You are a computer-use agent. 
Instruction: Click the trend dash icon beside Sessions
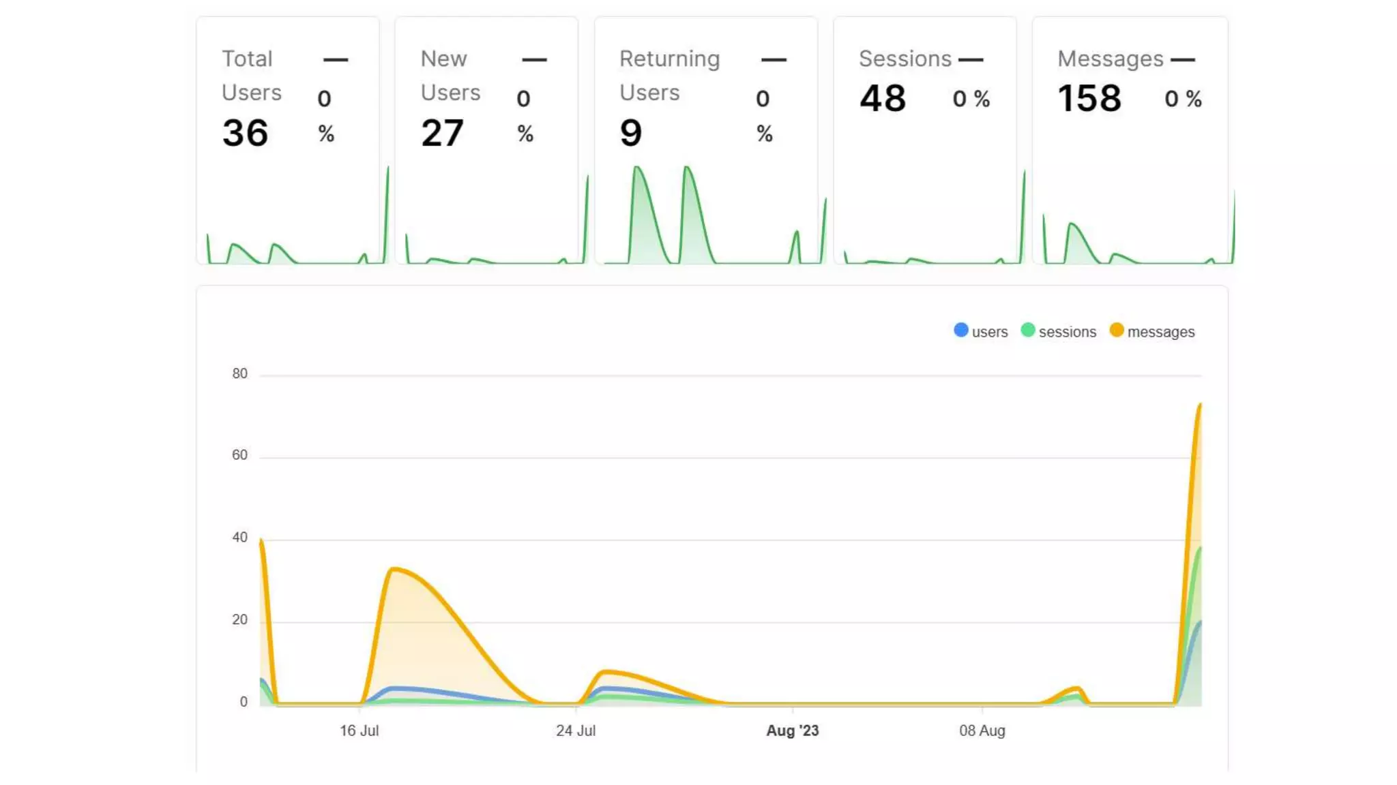[971, 60]
